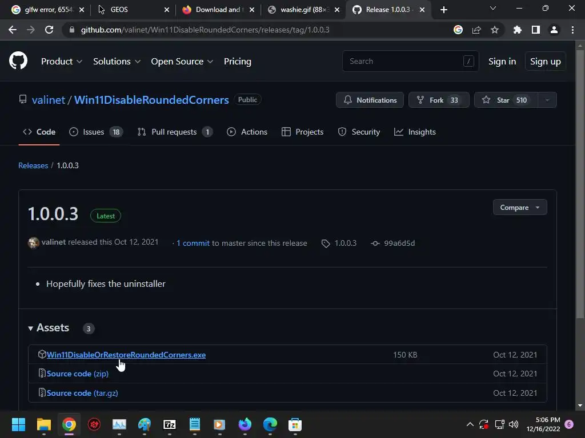Screen dimensions: 585x438
Task: Click the site lock icon
Action: coord(72,30)
